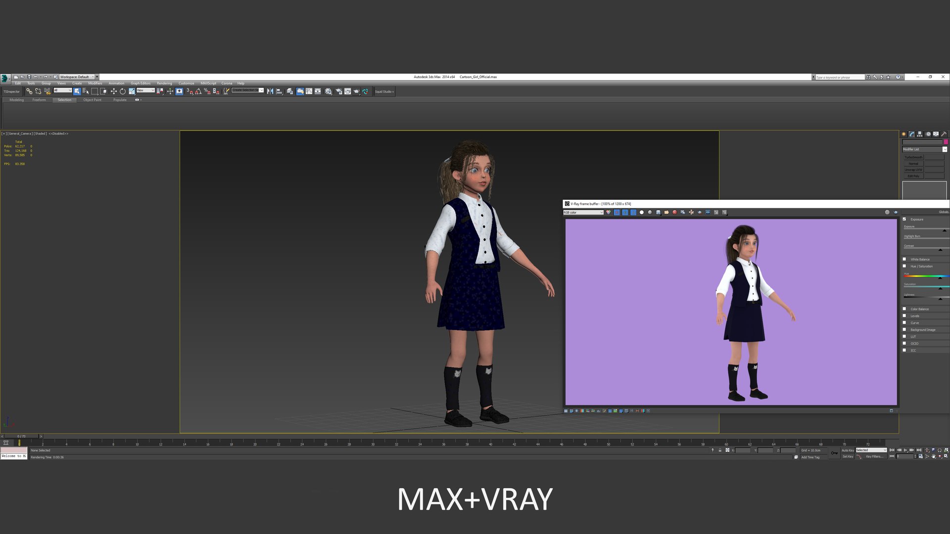This screenshot has height=534, width=950.
Task: Toggle Green channel in V-Ray frame buffer
Action: point(625,212)
